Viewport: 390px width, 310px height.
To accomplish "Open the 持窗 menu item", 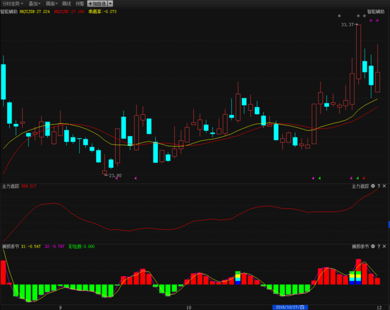I will pyautogui.click(x=80, y=3).
